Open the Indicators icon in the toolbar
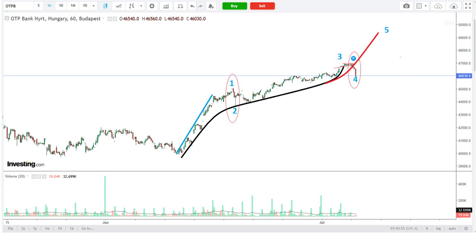476x233 pixels. coord(166,6)
